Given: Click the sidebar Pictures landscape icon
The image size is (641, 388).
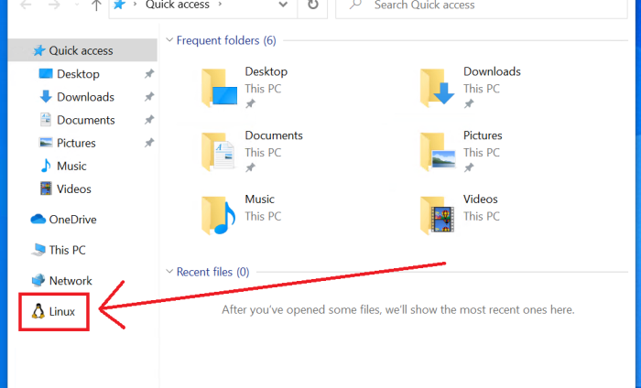Looking at the screenshot, I should click(46, 143).
